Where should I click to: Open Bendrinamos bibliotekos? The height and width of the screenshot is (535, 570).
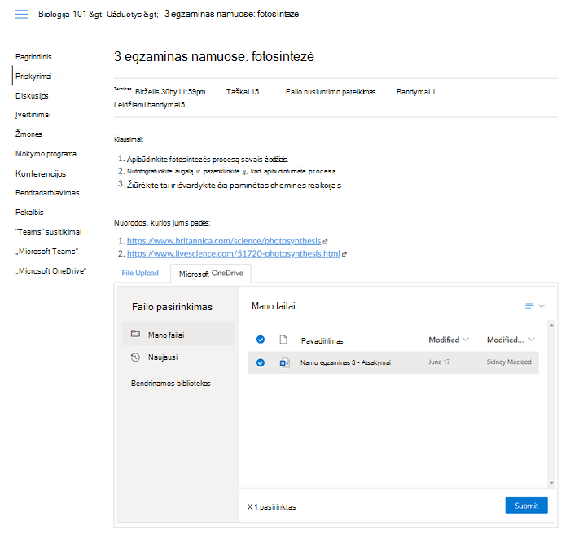pyautogui.click(x=171, y=384)
